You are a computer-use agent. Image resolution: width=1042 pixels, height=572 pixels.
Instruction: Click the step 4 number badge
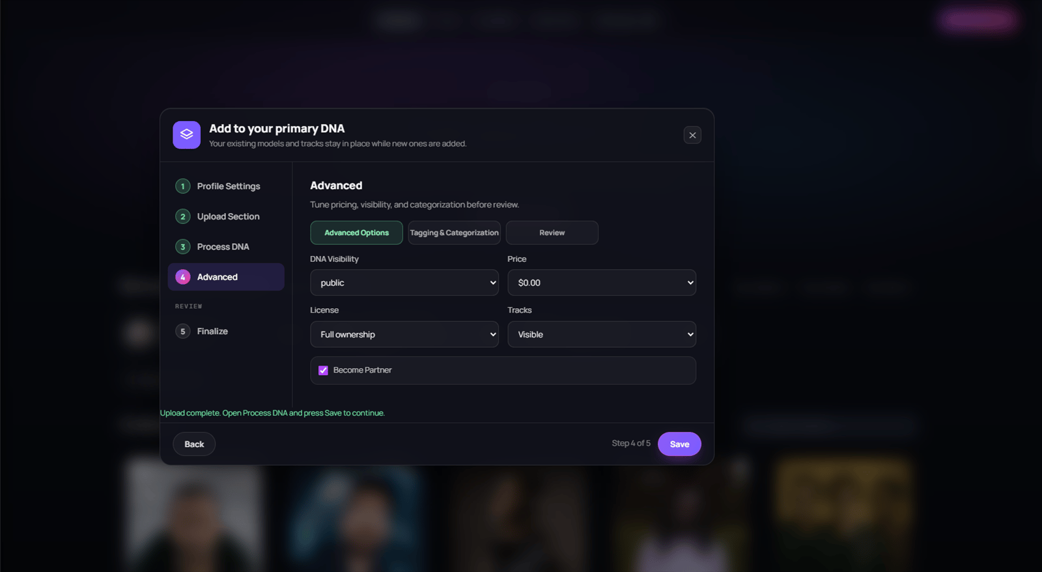(x=183, y=277)
